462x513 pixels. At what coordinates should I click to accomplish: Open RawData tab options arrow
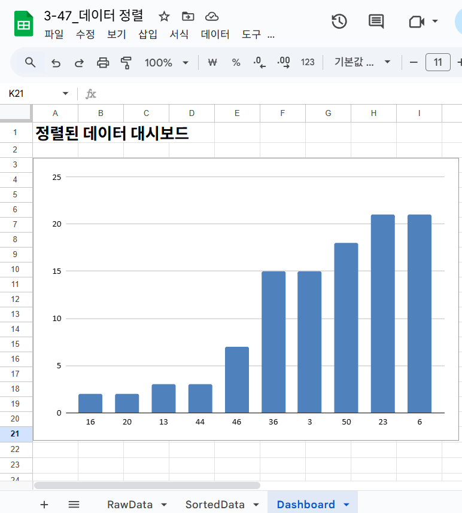(165, 505)
